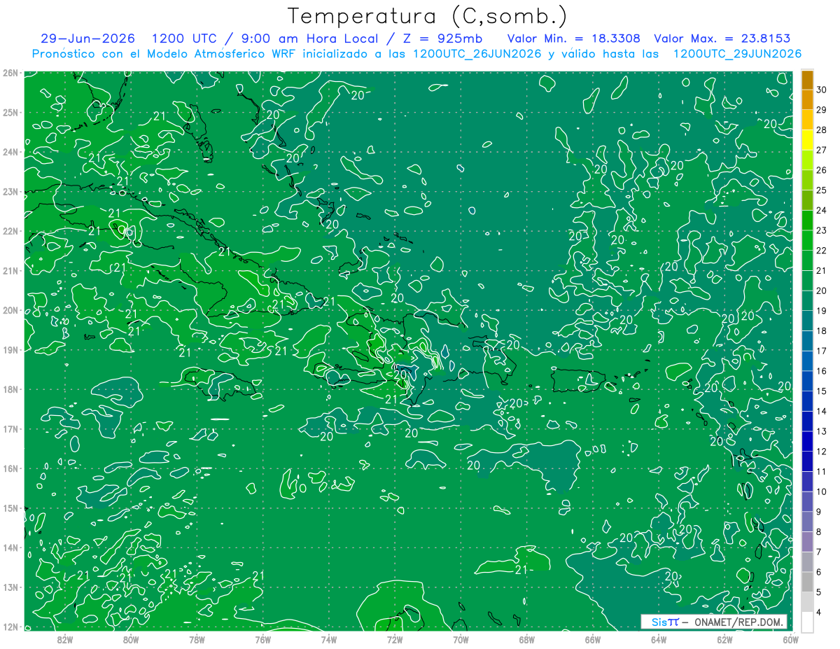Click the 16N latitude axis label
Image resolution: width=840 pixels, height=649 pixels.
coord(10,468)
